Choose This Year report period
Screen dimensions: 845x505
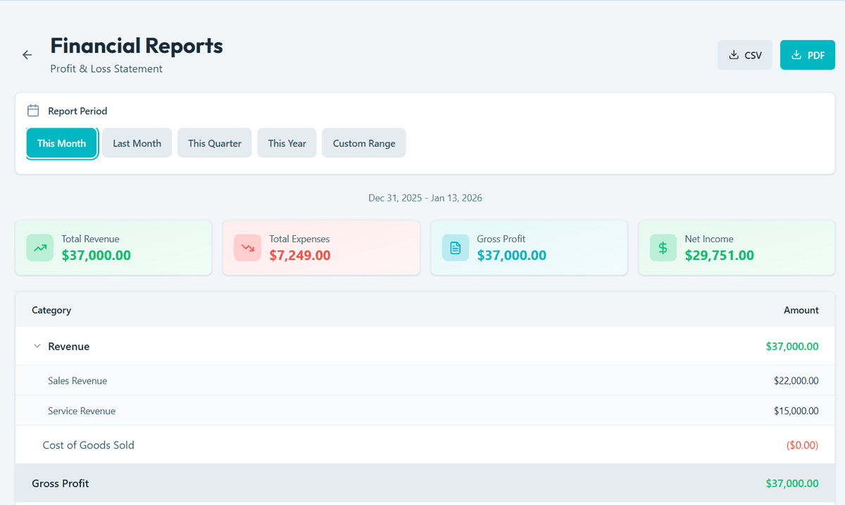[x=287, y=143]
